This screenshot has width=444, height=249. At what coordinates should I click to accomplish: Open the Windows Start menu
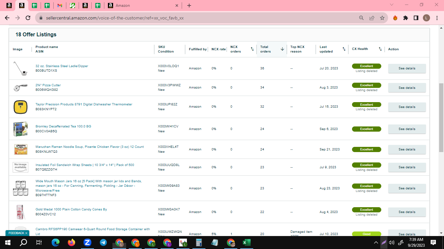[x=8, y=243]
